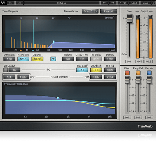Toggle the ER Lowcut enable button
Viewport: 156px width, 142px height.
tap(6, 70)
